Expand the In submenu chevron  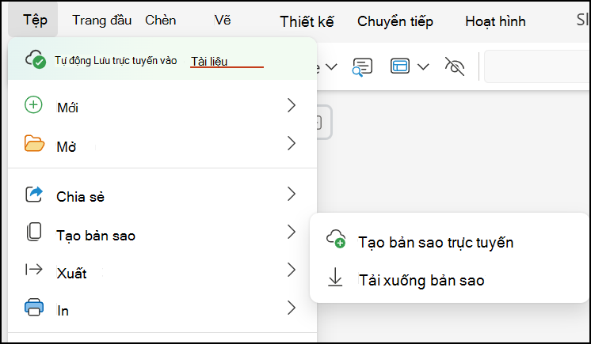(x=292, y=308)
